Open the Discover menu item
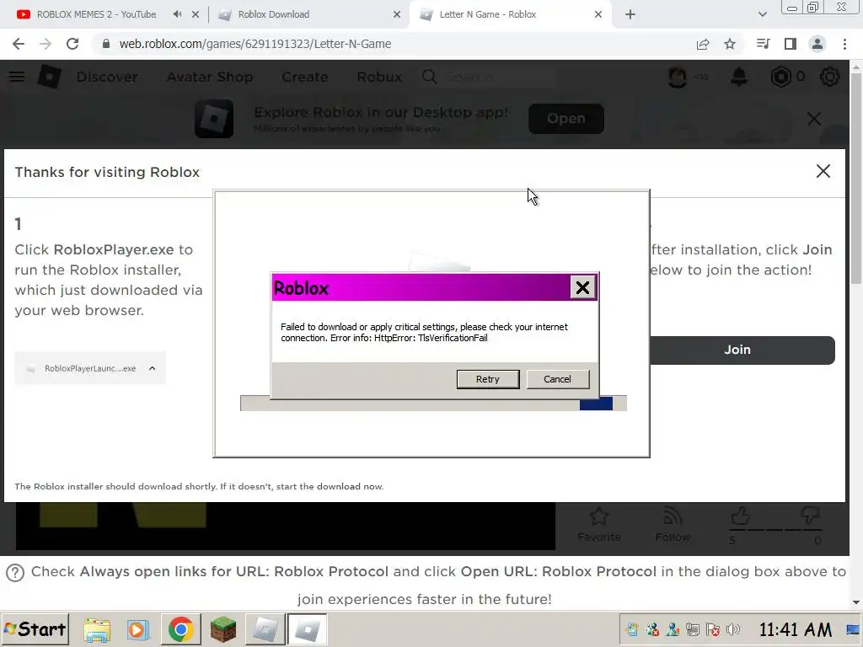 click(107, 77)
